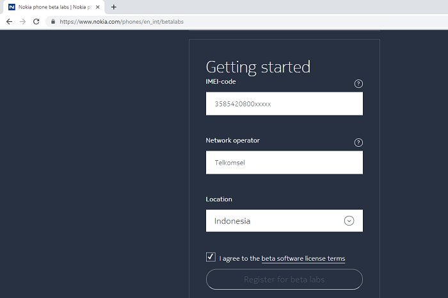Uncheck the license terms agreement checkbox
The height and width of the screenshot is (298, 448).
click(x=211, y=257)
